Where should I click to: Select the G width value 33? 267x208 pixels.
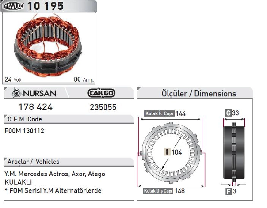tap(236, 113)
